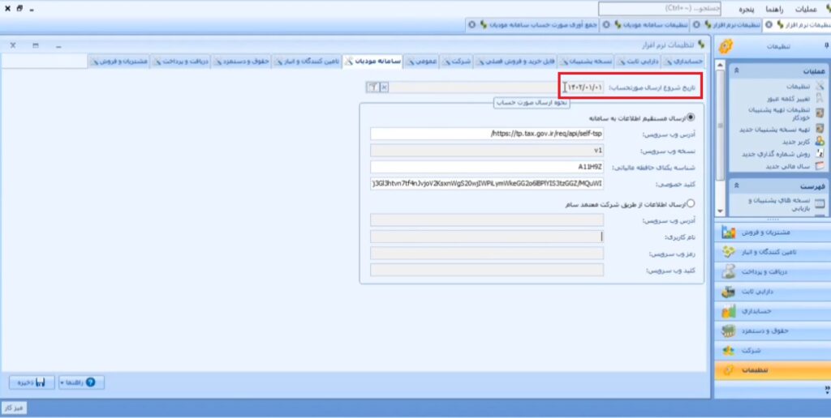This screenshot has height=418, width=831.
Task: Collapse the عملیات sidebar section
Action: tap(737, 71)
